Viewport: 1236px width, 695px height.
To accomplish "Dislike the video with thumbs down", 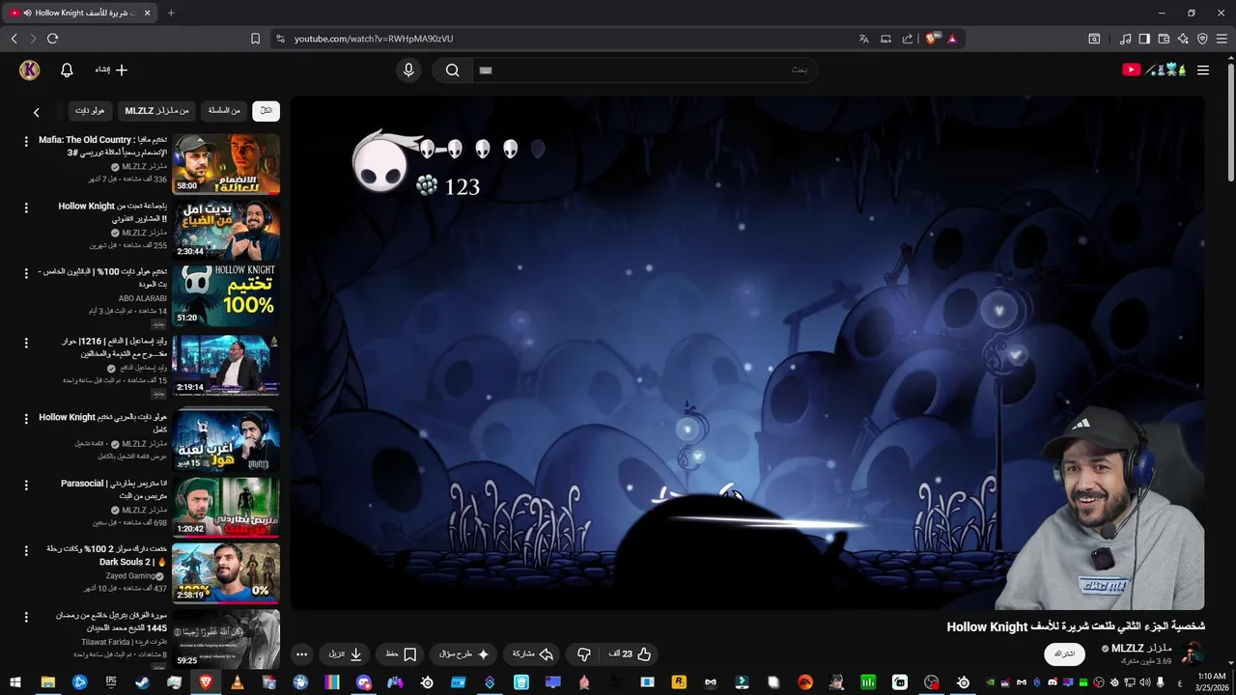I will click(583, 653).
